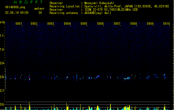The image size is (174, 110).
Task: Click the bright meteor echo near 0908
Action: pyautogui.click(x=127, y=78)
